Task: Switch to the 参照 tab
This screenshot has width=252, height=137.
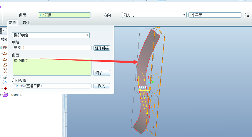Action: click(13, 23)
